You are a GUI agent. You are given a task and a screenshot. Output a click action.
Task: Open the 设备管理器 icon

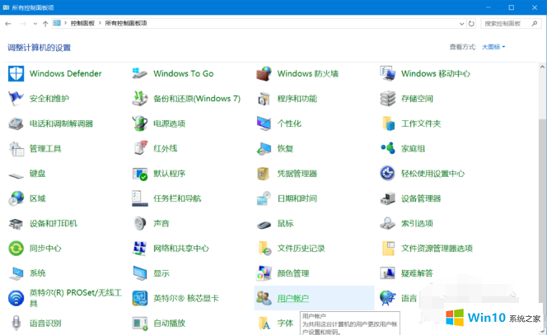pyautogui.click(x=387, y=198)
